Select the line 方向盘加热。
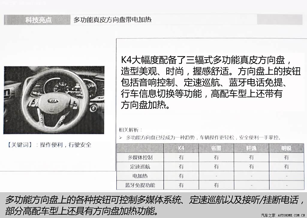Viewport: 307px width, 218px height. click(x=145, y=105)
